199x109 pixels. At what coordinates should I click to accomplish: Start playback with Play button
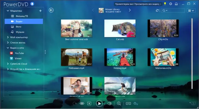tap(99, 103)
